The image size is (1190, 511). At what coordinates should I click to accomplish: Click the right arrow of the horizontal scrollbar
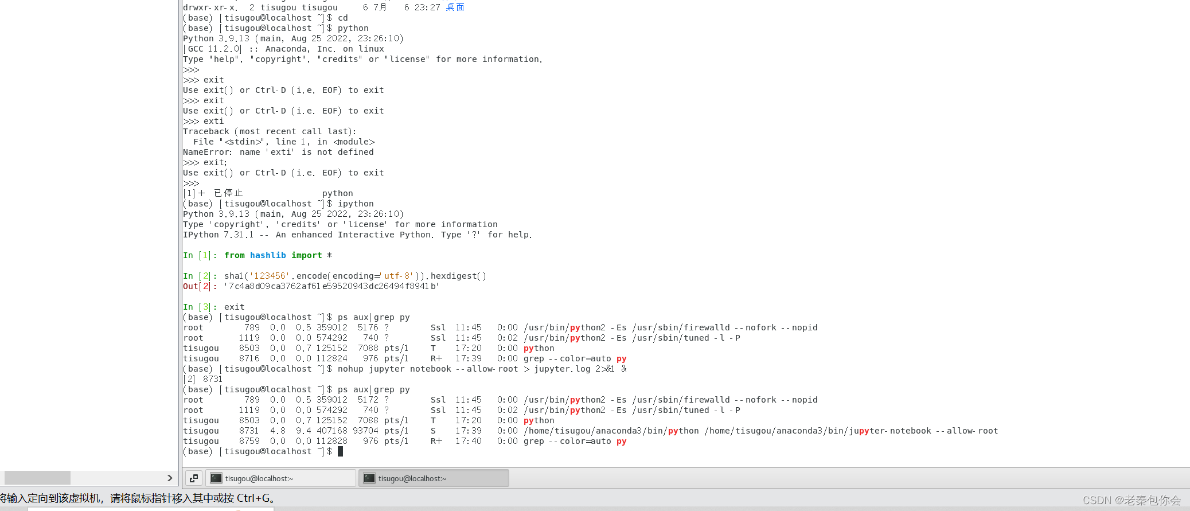tap(170, 478)
